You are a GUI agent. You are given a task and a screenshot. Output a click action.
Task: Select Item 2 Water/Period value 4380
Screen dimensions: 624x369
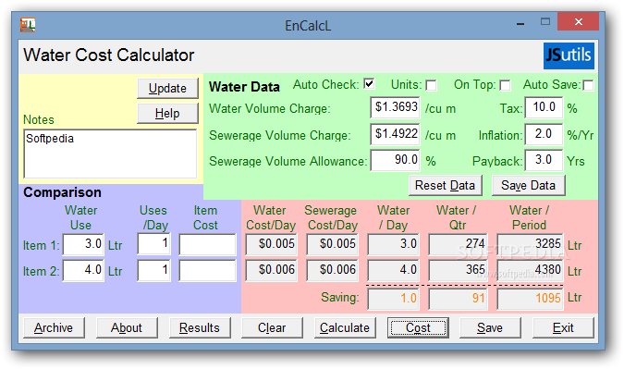tap(530, 271)
